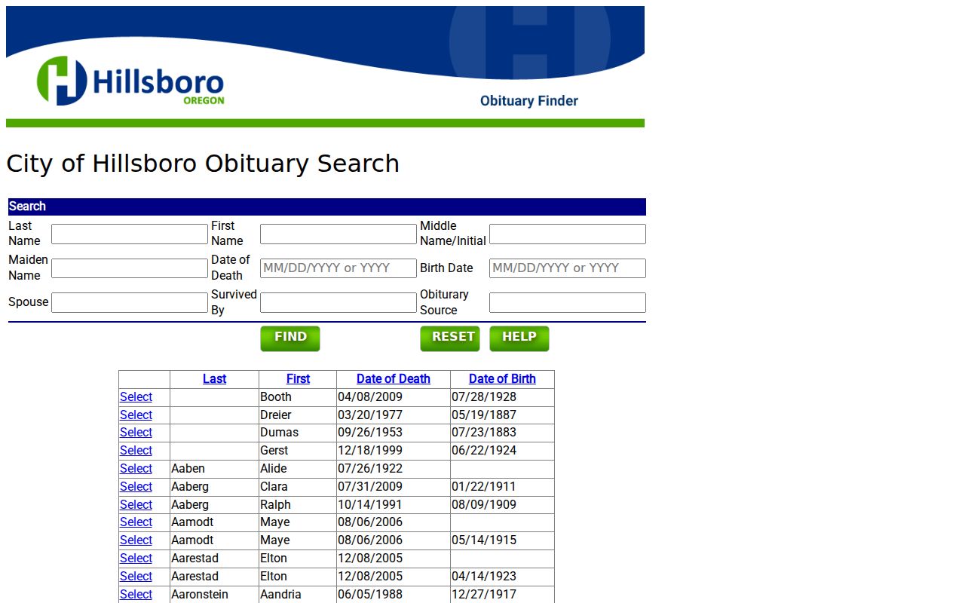The image size is (965, 603).
Task: Click the Hillsboro Oregon logo
Action: point(130,81)
